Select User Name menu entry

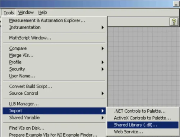click(54, 76)
